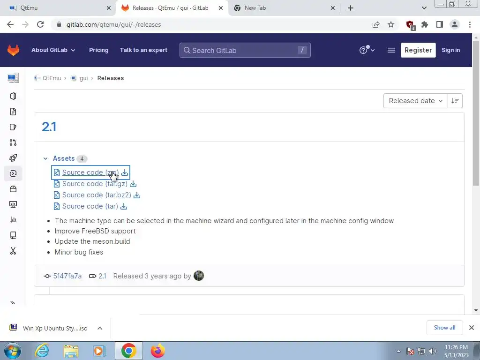Open Snippets scissors sidebar icon
Image resolution: width=480 pixels, height=360 pixels.
[13, 251]
